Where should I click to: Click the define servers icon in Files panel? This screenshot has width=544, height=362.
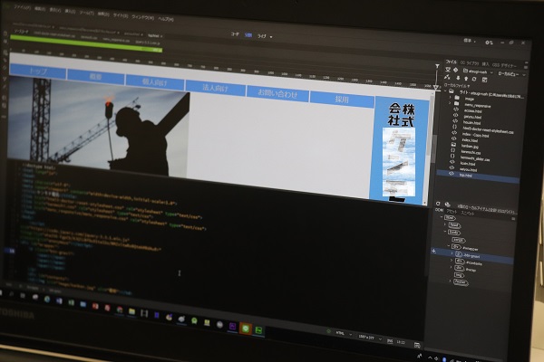pos(448,70)
